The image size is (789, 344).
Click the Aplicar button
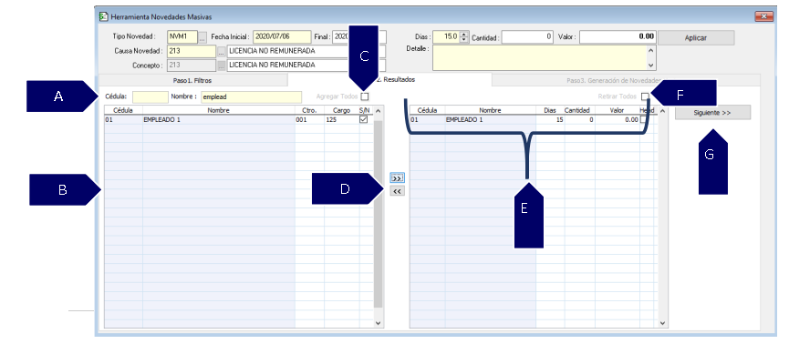[x=695, y=37]
